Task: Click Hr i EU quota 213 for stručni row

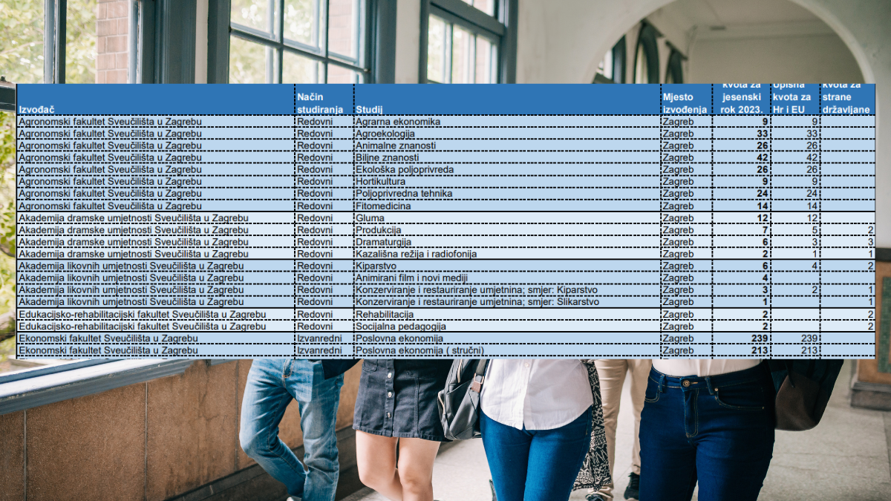Action: pos(795,350)
